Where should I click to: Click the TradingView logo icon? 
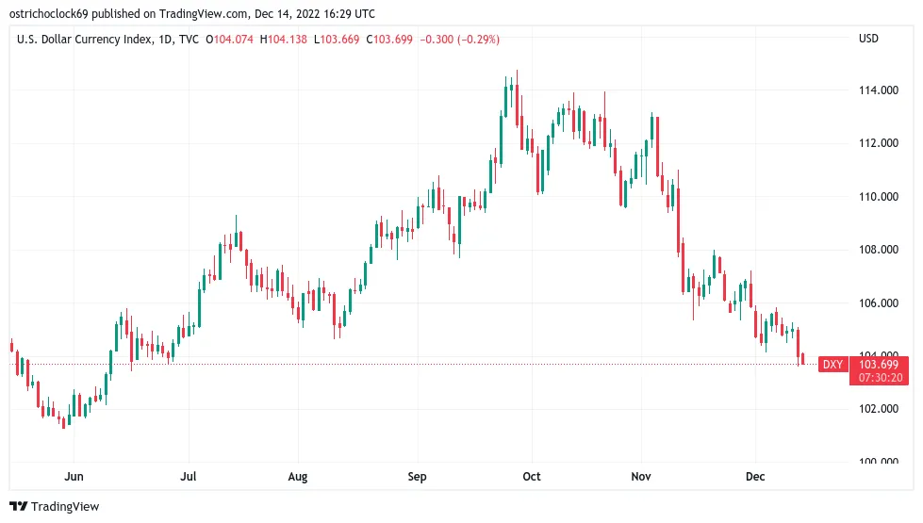click(18, 507)
